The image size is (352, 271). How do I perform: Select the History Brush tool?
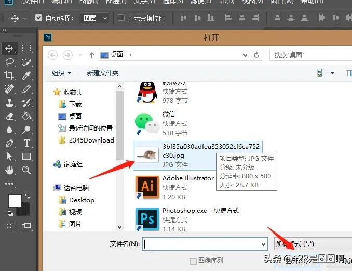26,102
